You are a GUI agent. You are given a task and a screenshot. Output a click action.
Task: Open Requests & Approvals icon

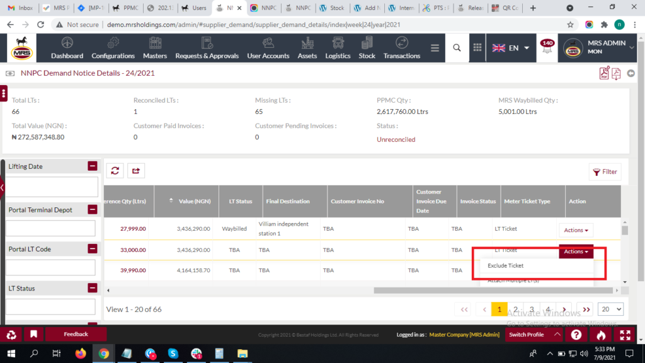(207, 43)
